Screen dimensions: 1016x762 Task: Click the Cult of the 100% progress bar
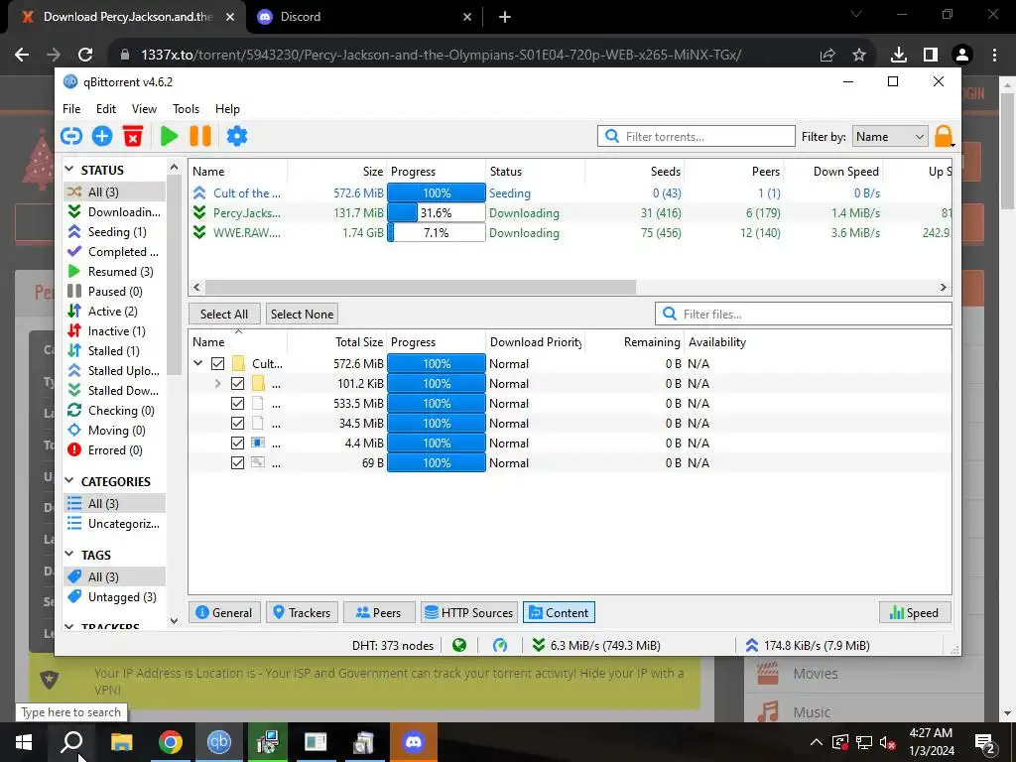click(437, 193)
